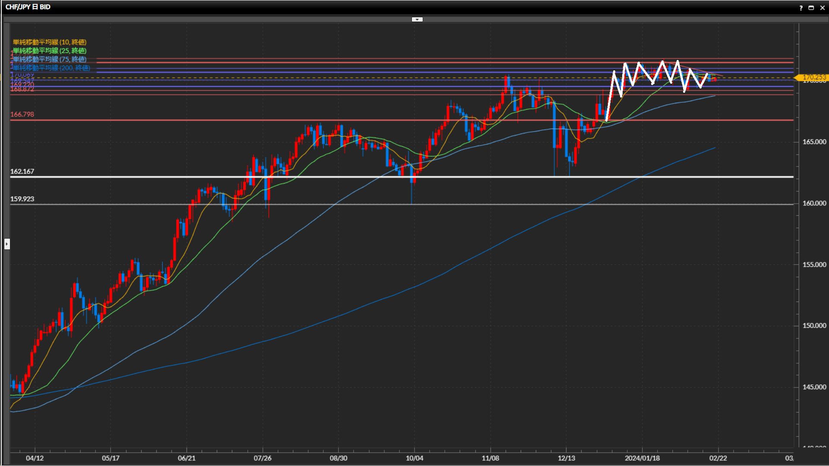829x466 pixels.
Task: Click the 150.000 price scale label
Action: tap(814, 326)
